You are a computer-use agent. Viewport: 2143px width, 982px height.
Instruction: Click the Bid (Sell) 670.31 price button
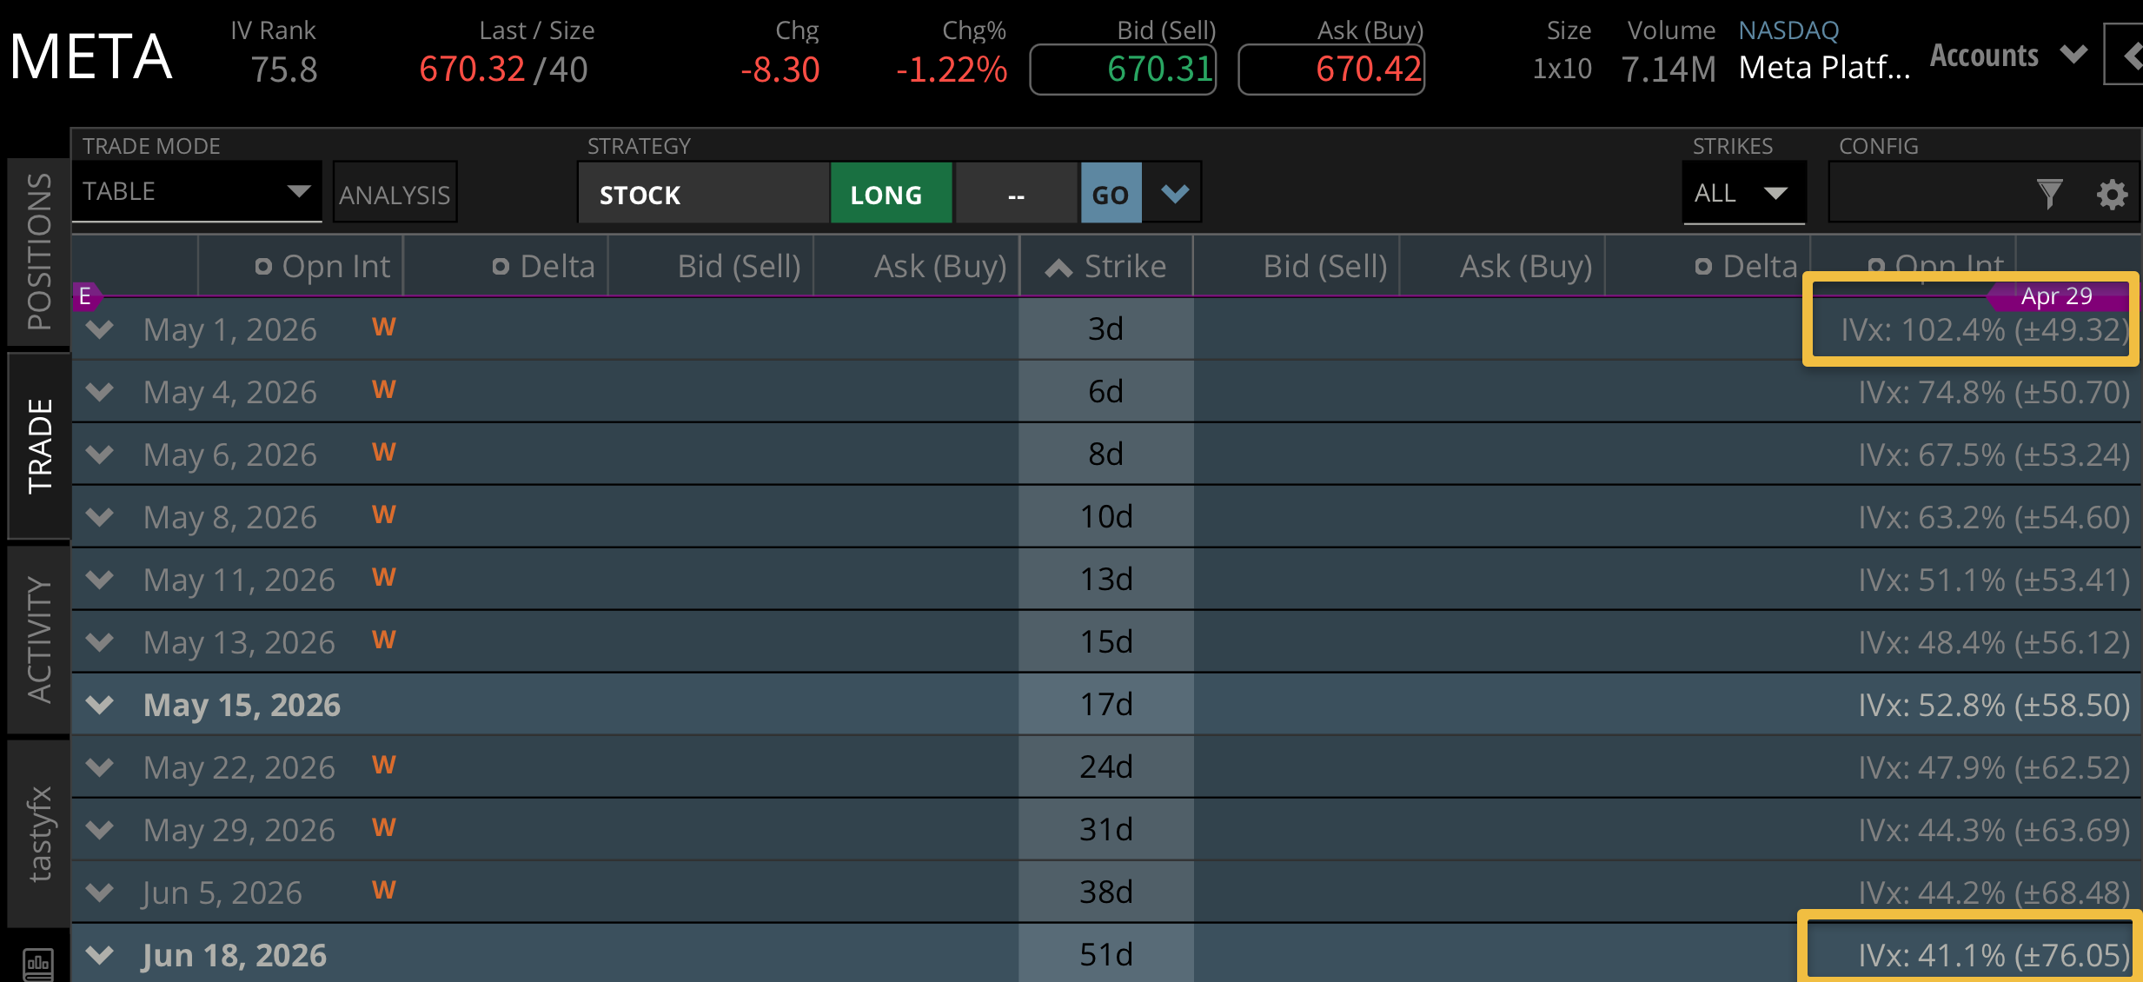(1123, 70)
